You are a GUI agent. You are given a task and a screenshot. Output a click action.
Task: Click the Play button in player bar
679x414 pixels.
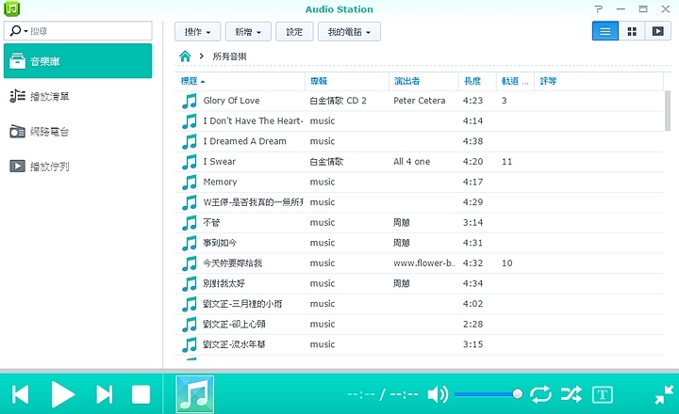[x=62, y=394]
